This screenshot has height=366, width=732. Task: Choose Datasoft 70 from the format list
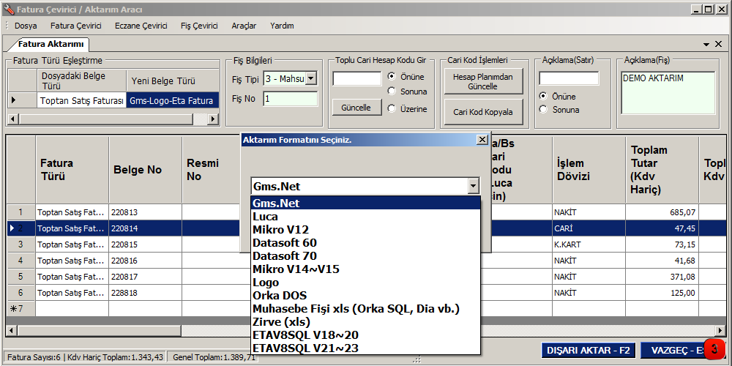coord(365,255)
